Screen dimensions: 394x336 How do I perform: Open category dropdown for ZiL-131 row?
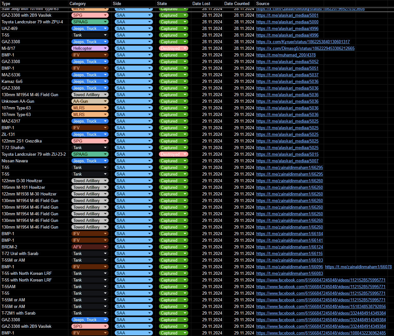coord(90,134)
